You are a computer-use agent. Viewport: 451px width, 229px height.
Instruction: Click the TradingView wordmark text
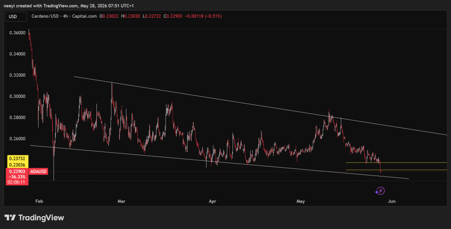tap(41, 218)
